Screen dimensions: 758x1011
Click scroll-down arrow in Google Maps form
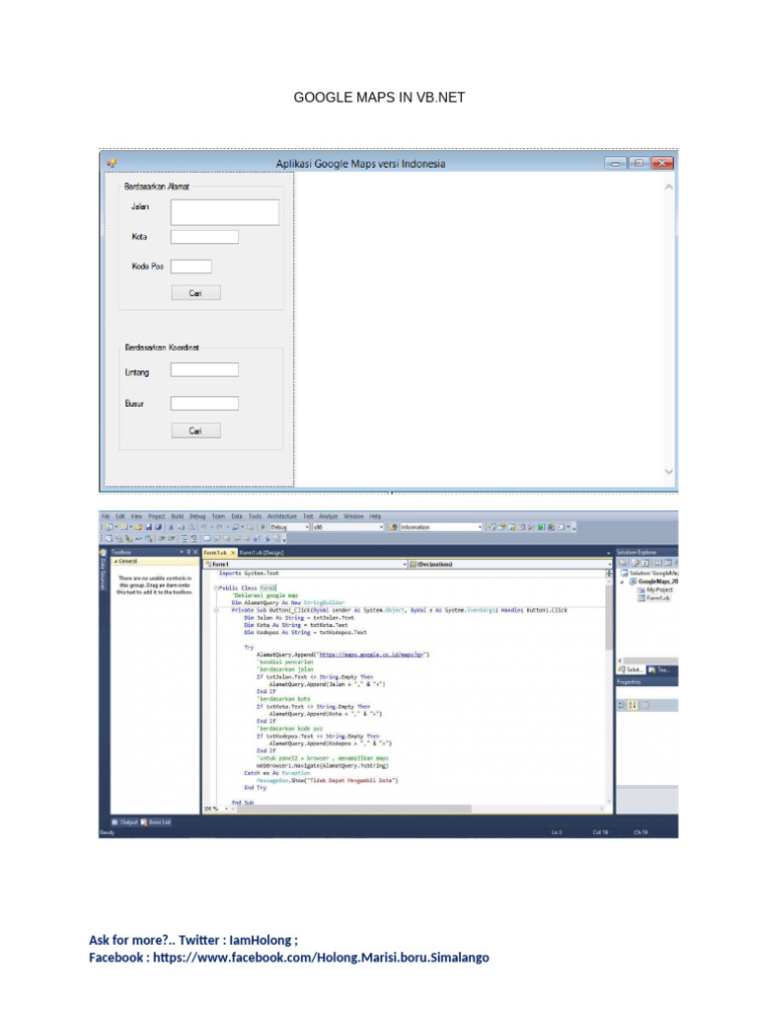pyautogui.click(x=669, y=471)
